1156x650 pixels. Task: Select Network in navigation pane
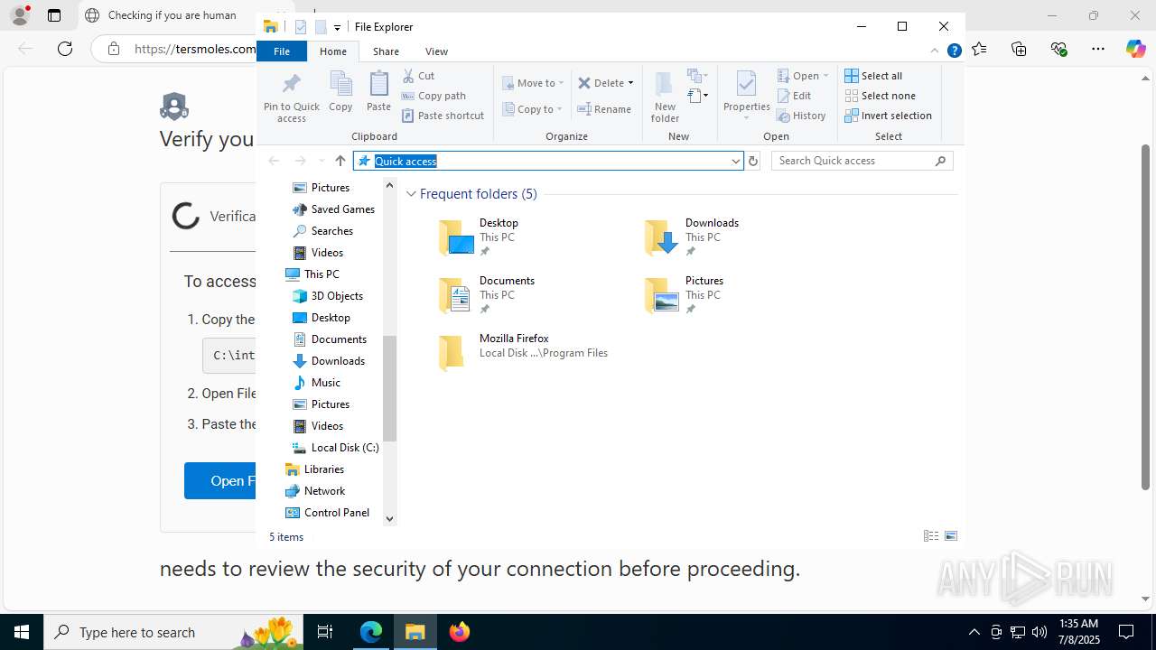click(x=315, y=491)
